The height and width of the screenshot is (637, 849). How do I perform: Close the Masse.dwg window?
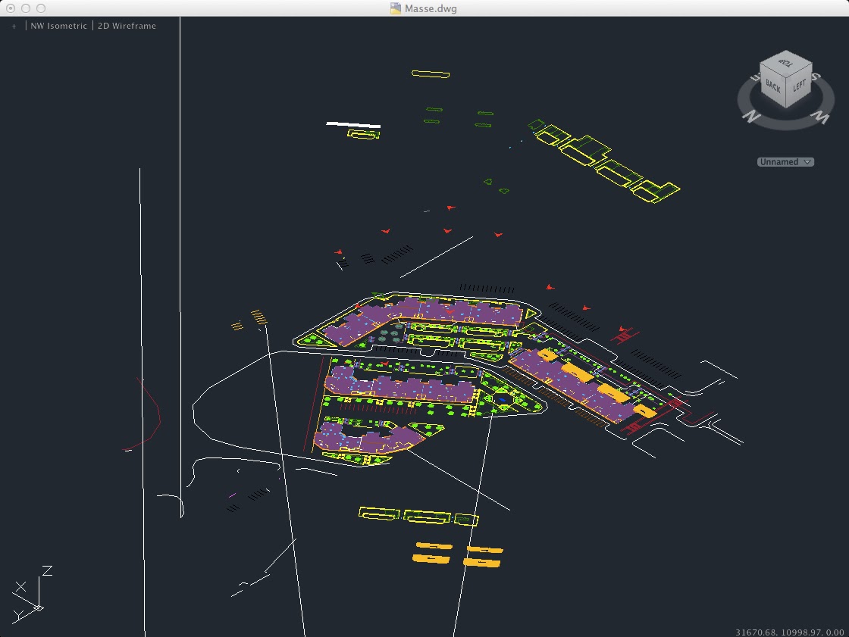tap(11, 8)
